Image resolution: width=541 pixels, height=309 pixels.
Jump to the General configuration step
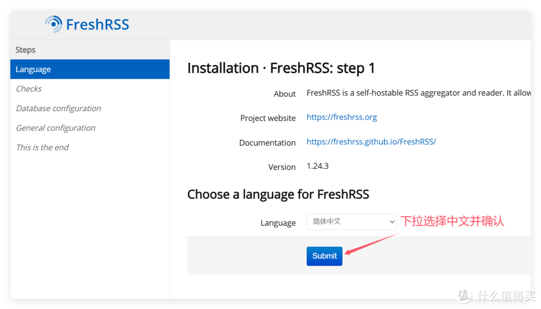pos(56,128)
